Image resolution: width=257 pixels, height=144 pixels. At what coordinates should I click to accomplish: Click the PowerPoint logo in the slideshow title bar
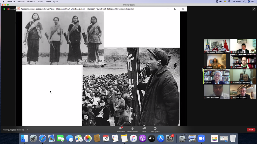[x=19, y=9]
